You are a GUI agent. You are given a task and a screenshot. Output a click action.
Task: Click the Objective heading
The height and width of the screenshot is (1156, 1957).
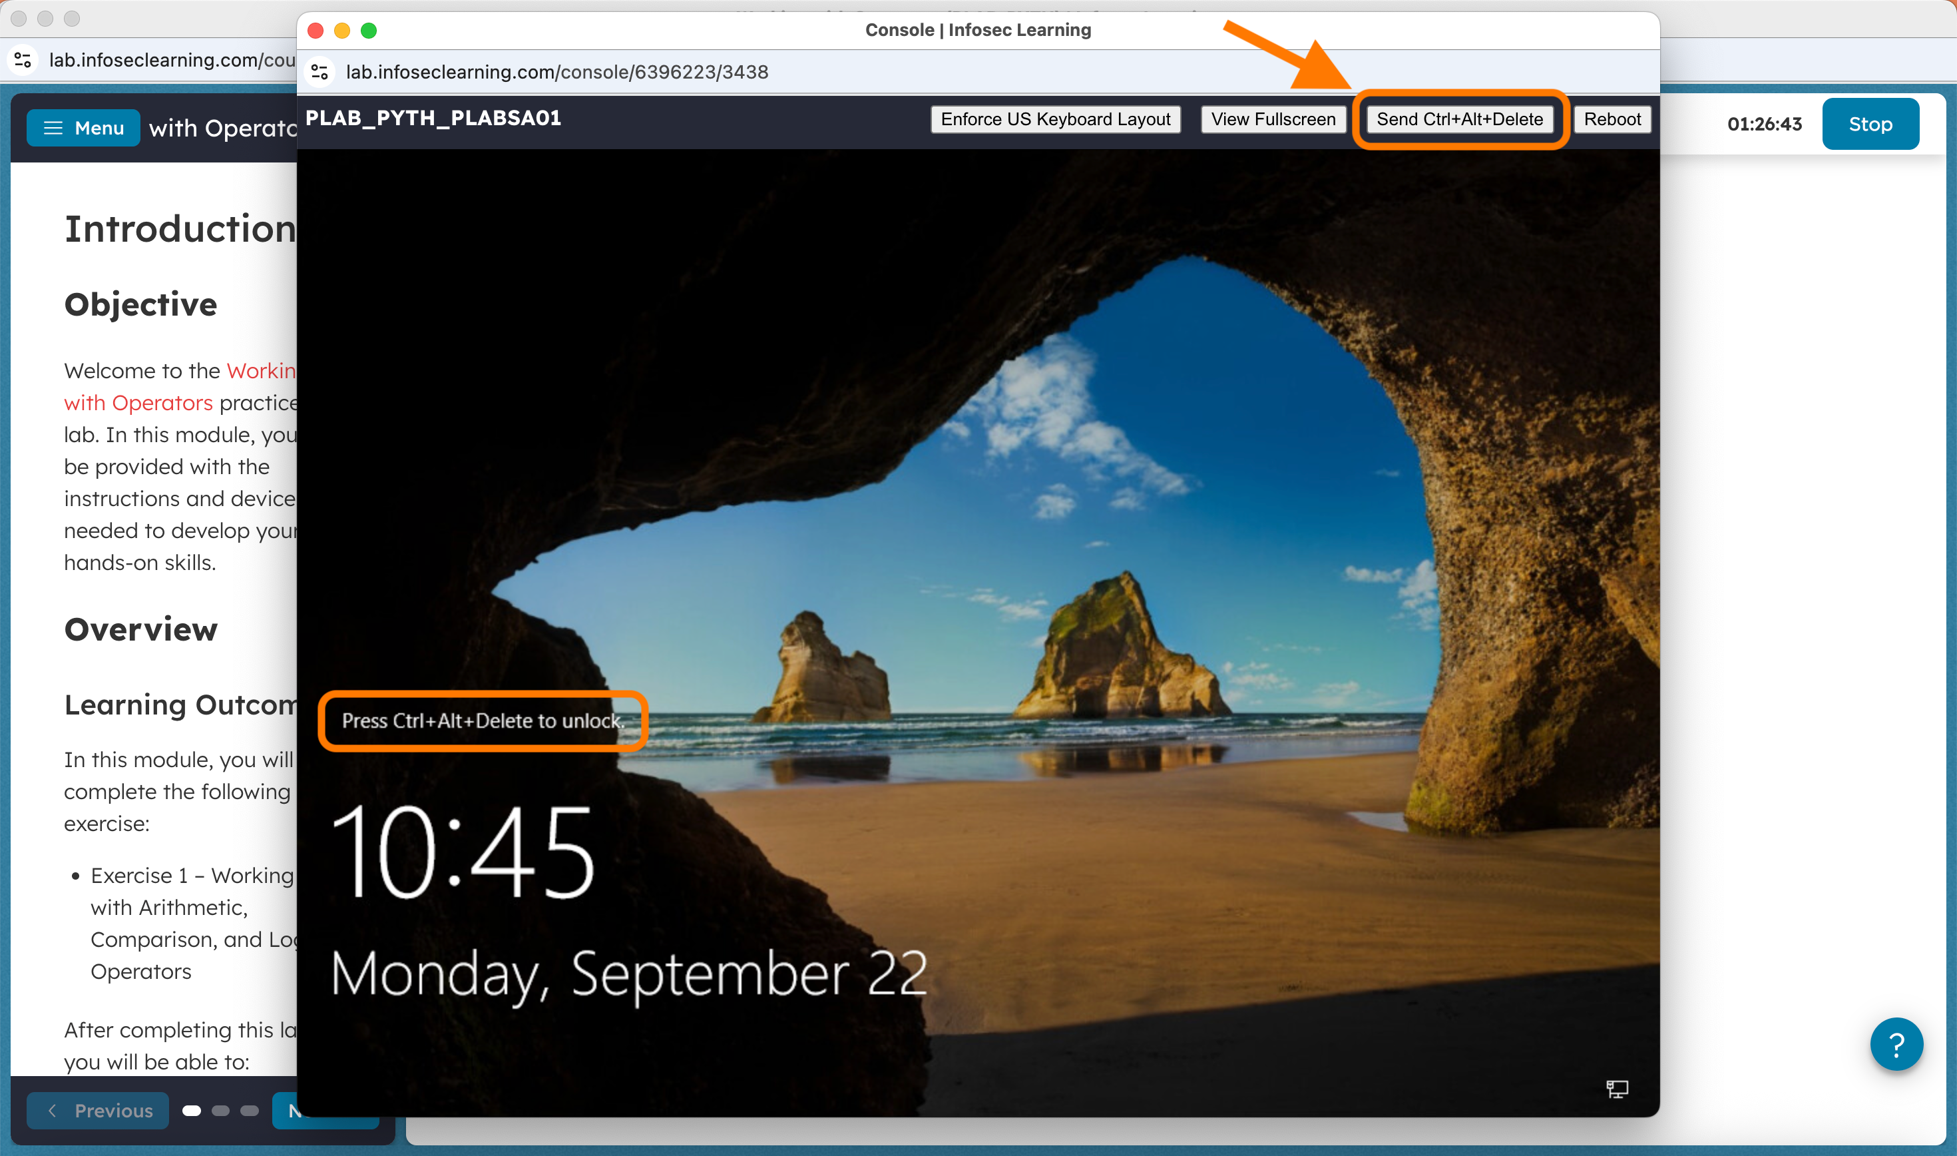[x=141, y=304]
